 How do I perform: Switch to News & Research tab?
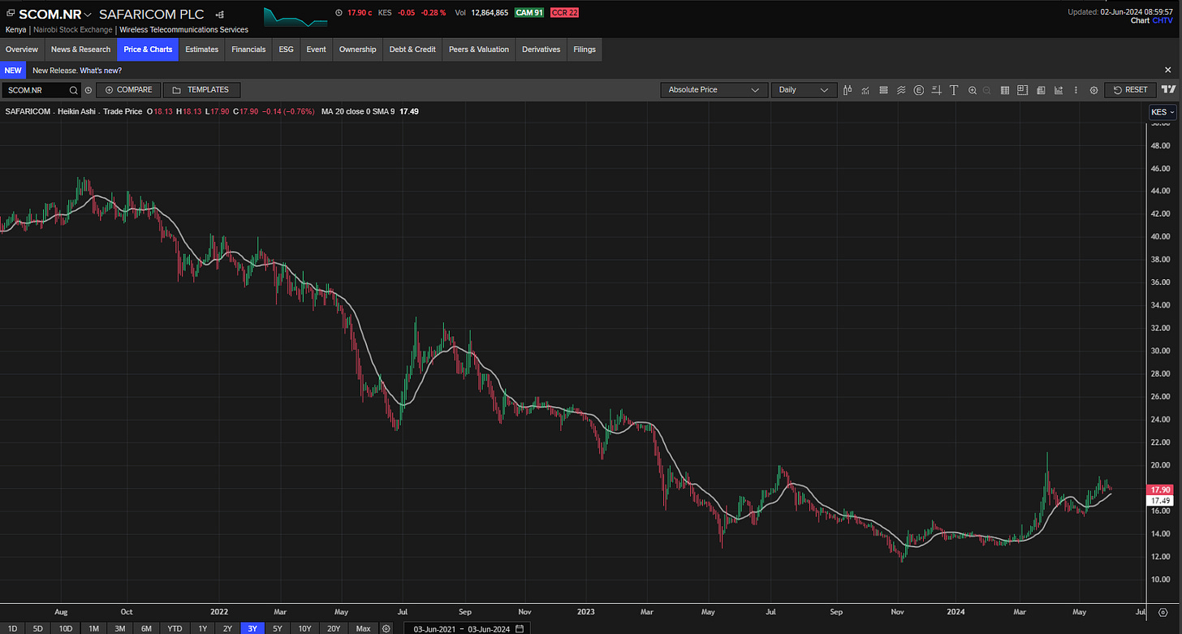[80, 50]
